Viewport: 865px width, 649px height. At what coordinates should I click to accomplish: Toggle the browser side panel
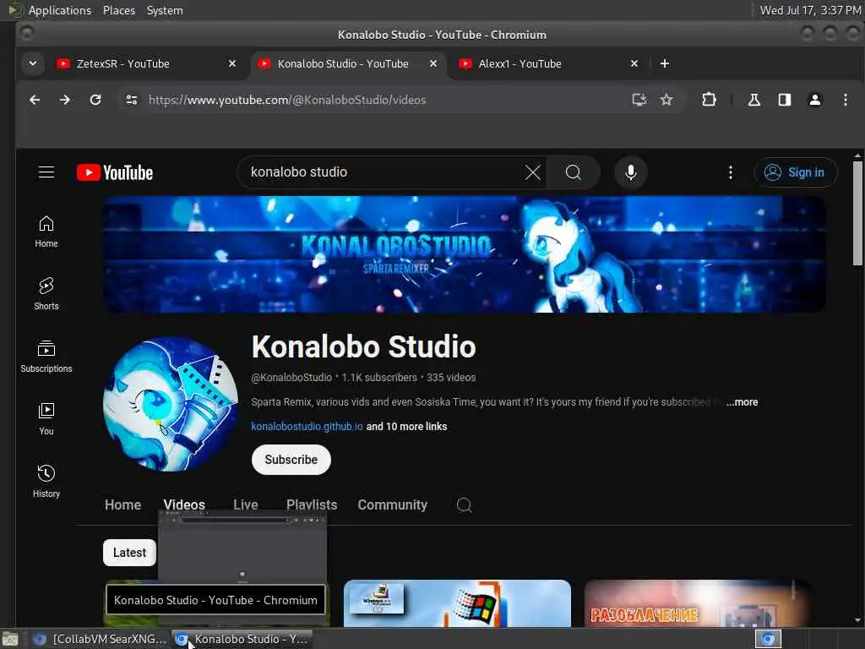784,100
